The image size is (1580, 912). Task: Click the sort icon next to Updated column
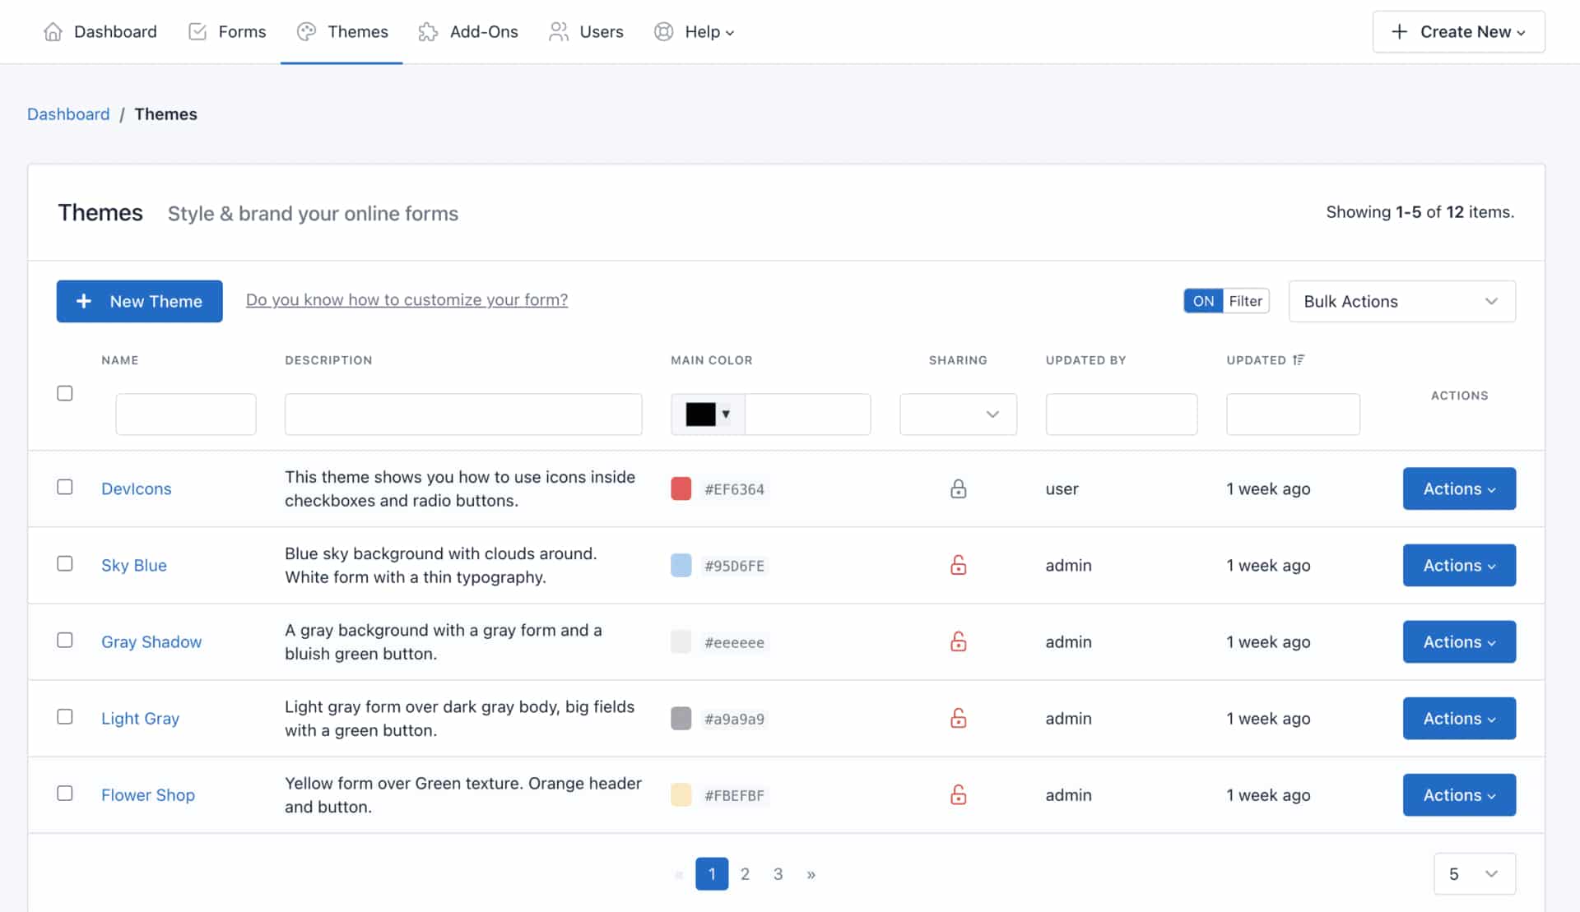pos(1299,359)
